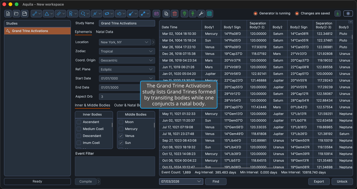Uncheck the Sun body checkbox
357x189 pixels.
tap(121, 143)
